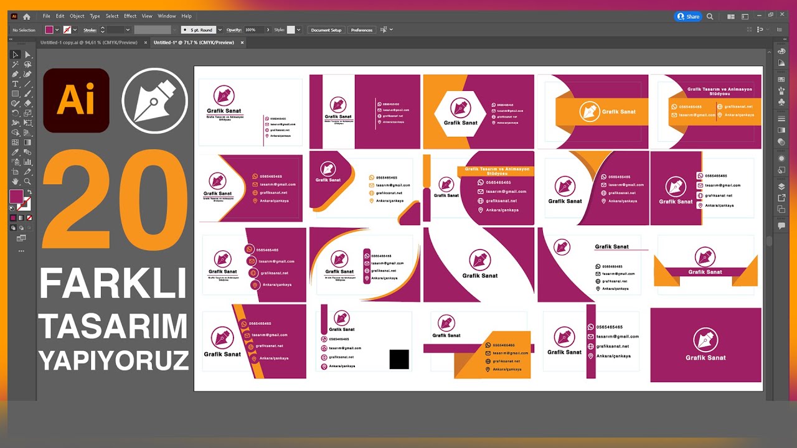
Task: Open the Object menu
Action: coord(77,16)
